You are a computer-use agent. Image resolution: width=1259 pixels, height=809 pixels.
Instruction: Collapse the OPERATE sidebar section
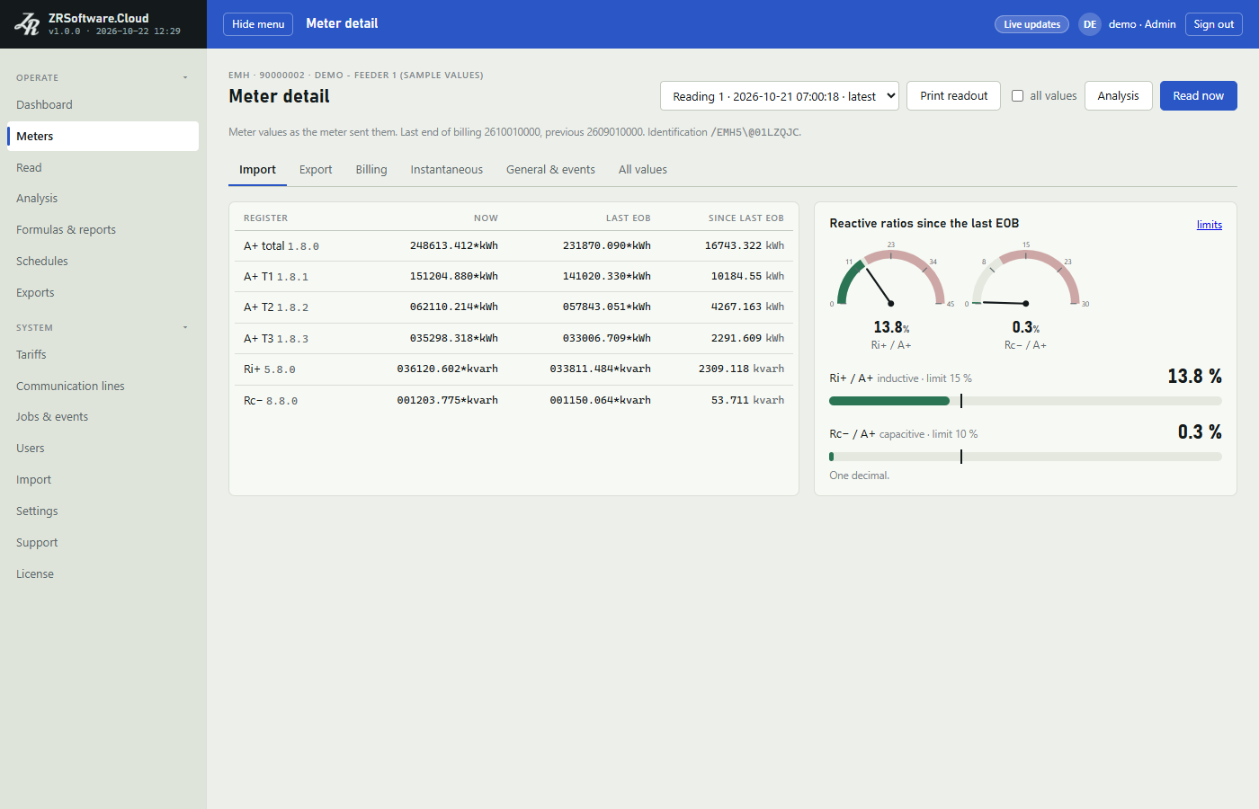click(x=185, y=77)
